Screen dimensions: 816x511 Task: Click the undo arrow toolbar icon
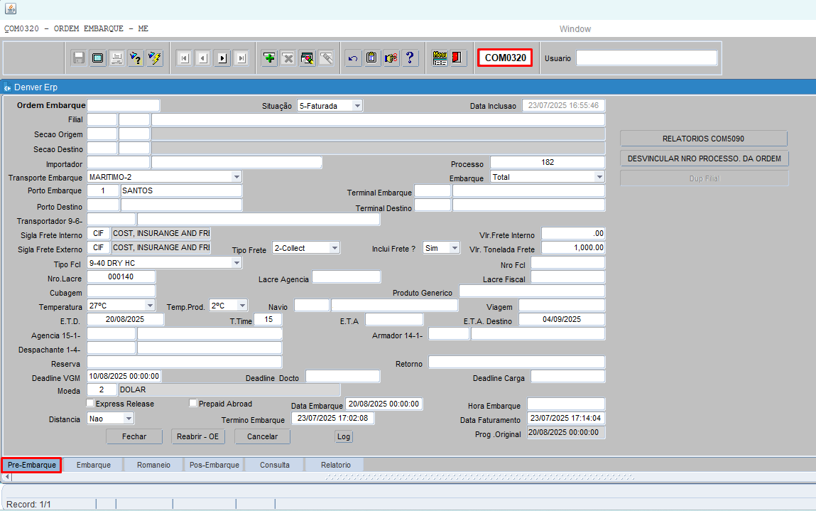[352, 58]
